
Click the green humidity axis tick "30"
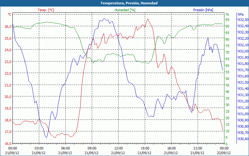tap(228, 105)
